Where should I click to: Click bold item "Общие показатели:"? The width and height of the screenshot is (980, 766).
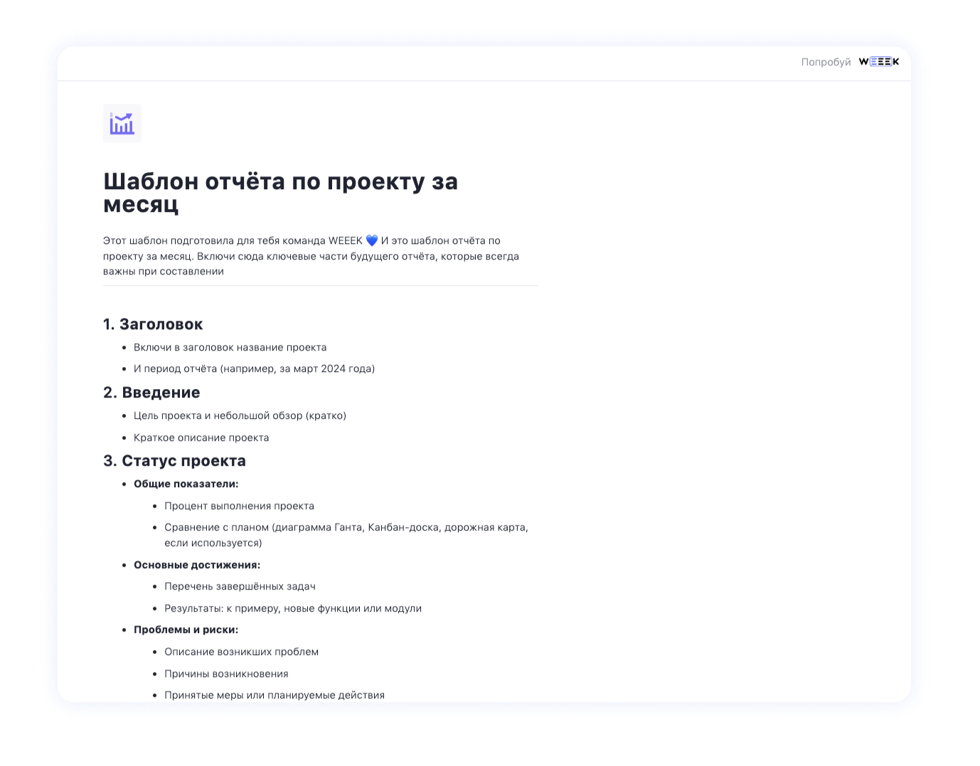pos(186,484)
